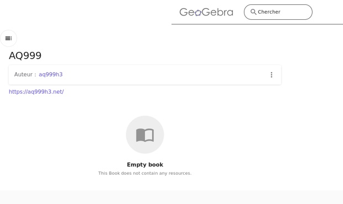
Task: Visit the https://aq999h3.net/ link
Action: [37, 92]
